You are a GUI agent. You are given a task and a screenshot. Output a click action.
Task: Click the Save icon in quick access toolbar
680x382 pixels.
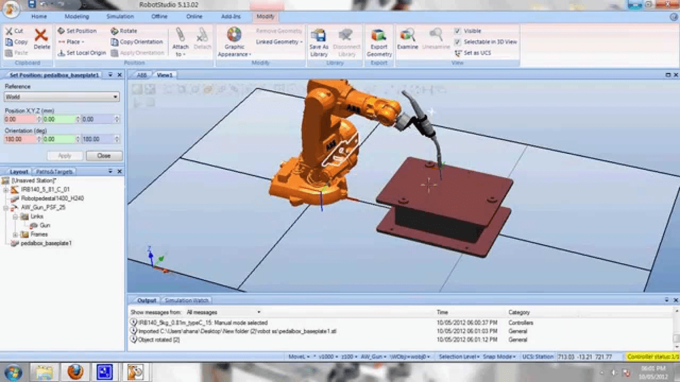point(32,3)
